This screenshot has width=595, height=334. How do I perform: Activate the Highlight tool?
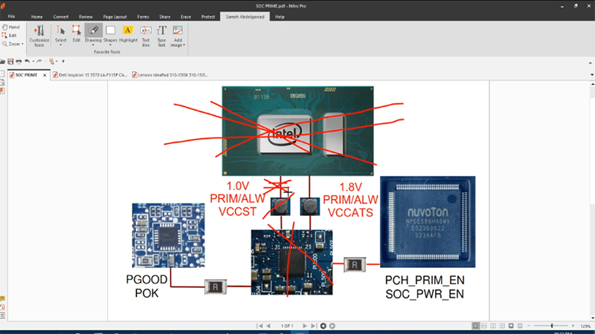coord(128,33)
